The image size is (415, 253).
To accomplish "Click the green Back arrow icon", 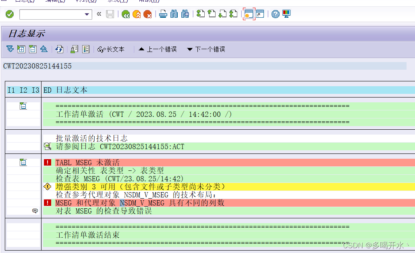I will (x=125, y=14).
